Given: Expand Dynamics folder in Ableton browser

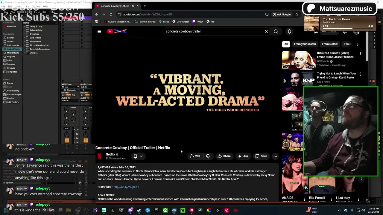Looking at the screenshot, I should (x=24, y=34).
